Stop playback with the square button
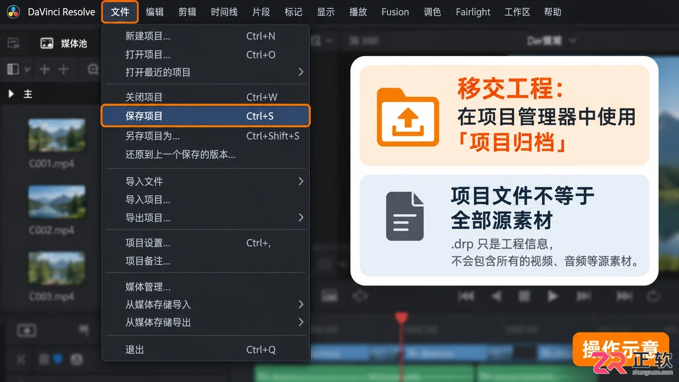This screenshot has width=679, height=382. pos(524,296)
